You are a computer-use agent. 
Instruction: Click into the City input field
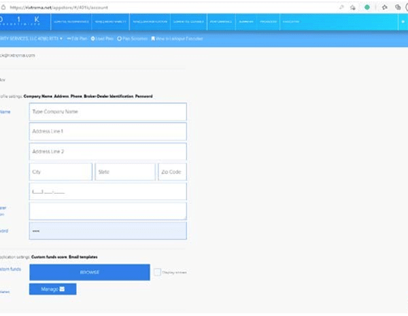pos(60,172)
